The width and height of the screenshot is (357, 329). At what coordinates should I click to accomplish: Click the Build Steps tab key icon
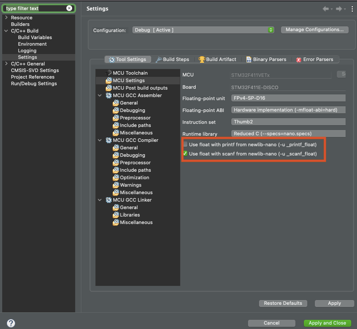(x=159, y=60)
